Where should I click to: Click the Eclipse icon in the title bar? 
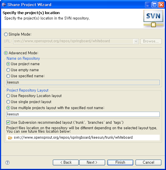pyautogui.click(x=4, y=5)
